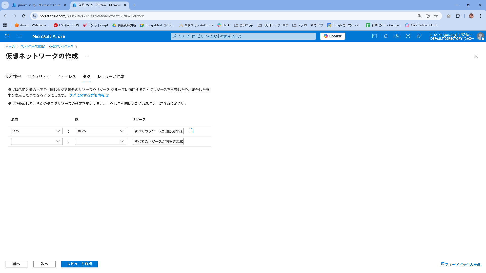The image size is (486, 273).
Task: Click the レビューと作成 blue button
Action: click(79, 264)
